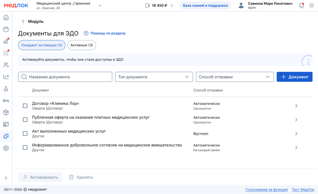
Task: Open the home icon in sidebar
Action: click(x=6, y=17)
